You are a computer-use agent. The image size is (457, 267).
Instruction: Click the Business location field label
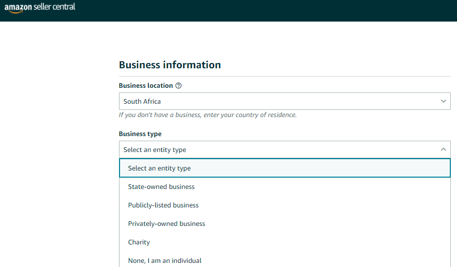146,86
